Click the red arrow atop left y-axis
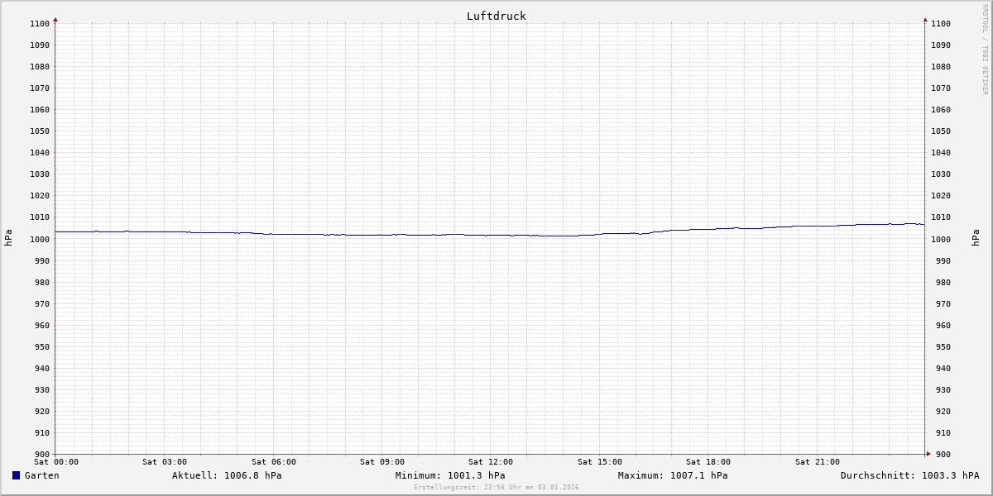Screen dimensions: 993x496 (55, 19)
